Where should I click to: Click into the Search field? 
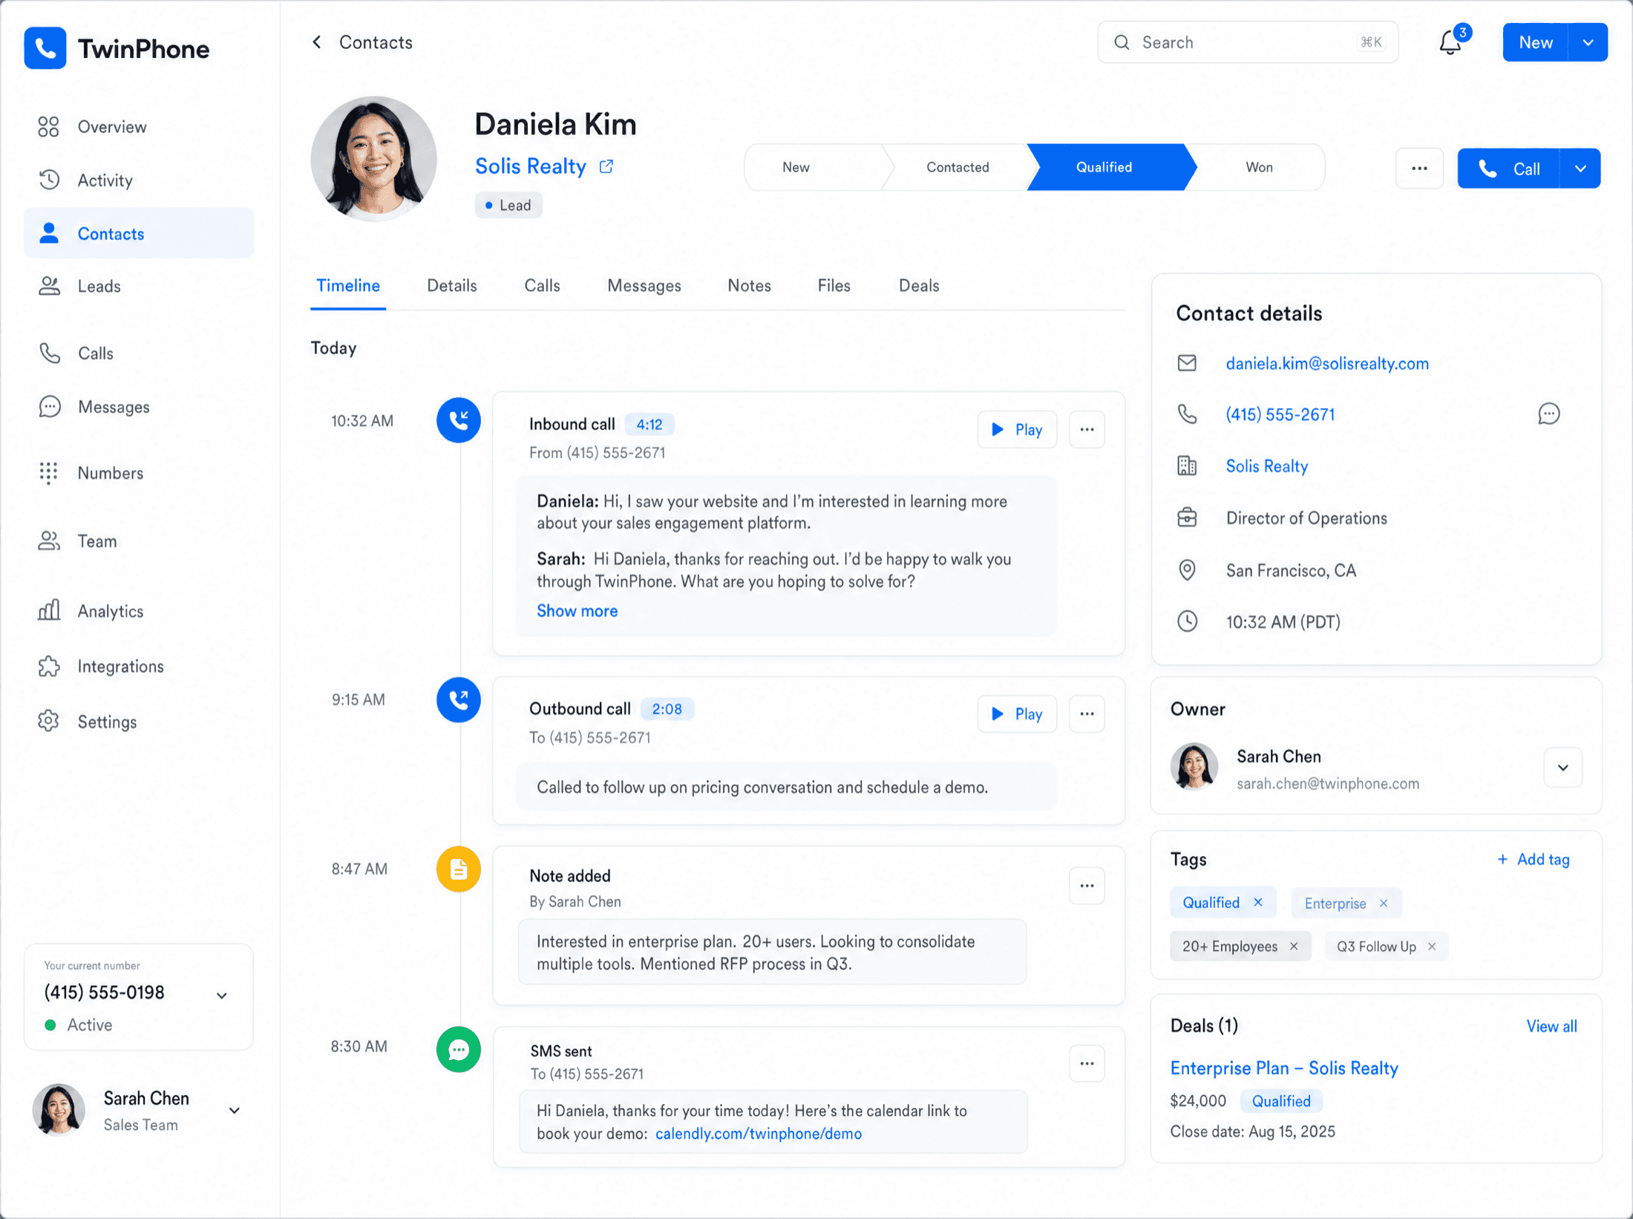(1248, 42)
